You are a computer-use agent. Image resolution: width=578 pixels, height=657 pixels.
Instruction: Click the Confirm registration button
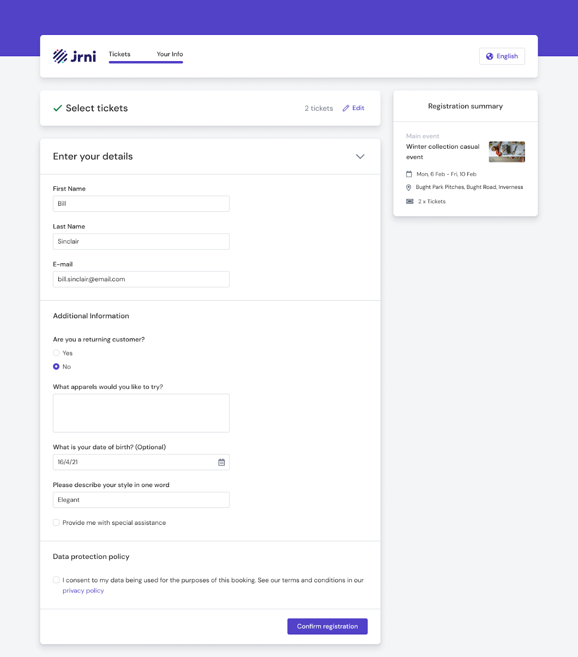point(327,626)
